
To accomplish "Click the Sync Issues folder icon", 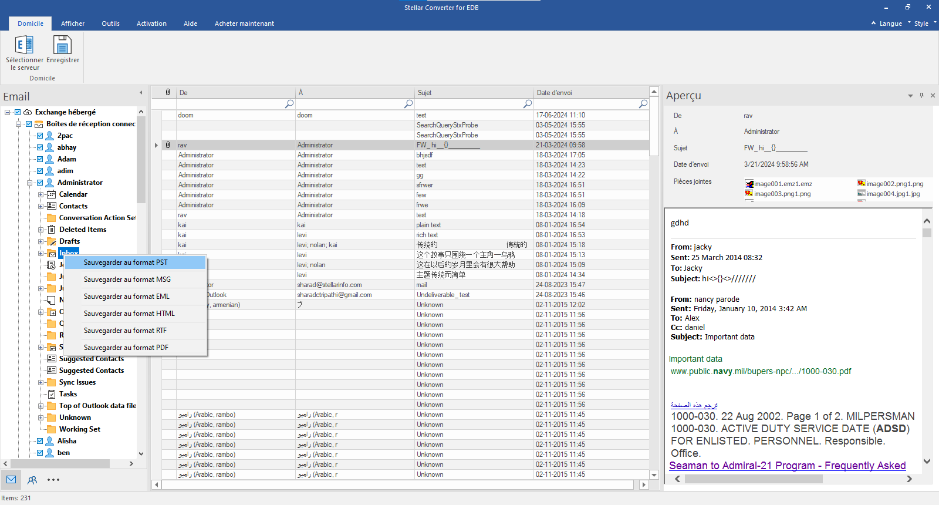I will 52,382.
